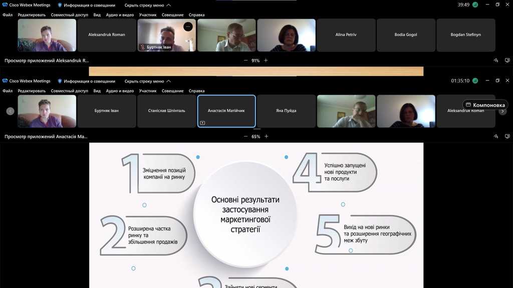Viewport: 513px width, 288px height.
Task: Select the Анастасія Матійчик participant tile
Action: click(226, 111)
